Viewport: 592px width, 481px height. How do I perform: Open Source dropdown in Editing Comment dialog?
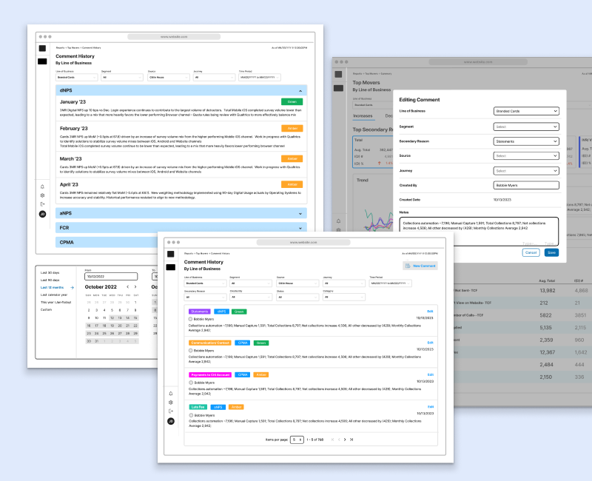(526, 155)
